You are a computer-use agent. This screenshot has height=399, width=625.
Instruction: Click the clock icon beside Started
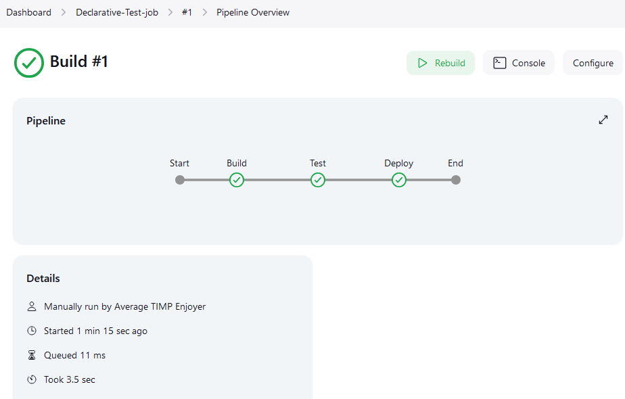pos(32,331)
